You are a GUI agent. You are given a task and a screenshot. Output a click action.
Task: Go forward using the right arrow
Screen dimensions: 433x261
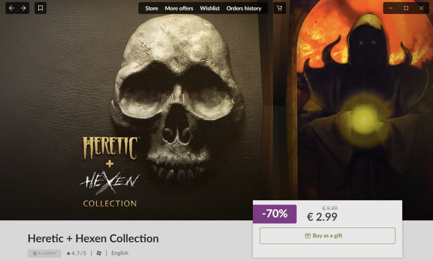23,8
